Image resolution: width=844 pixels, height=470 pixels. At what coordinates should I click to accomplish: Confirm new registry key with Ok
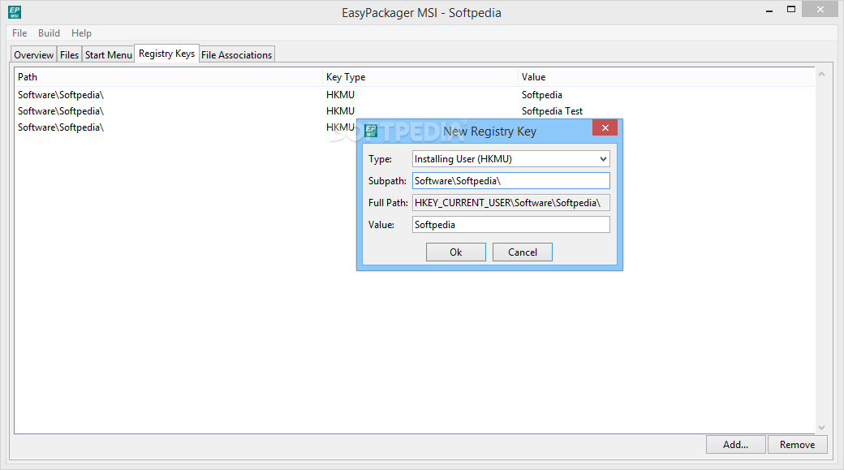click(x=456, y=252)
